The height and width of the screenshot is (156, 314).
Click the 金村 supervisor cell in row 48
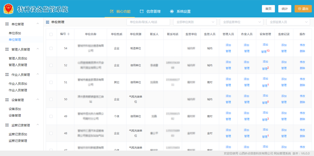click(x=210, y=133)
